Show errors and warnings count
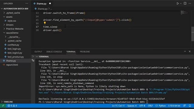Screen dimensions: 194x109 tap(12, 106)
